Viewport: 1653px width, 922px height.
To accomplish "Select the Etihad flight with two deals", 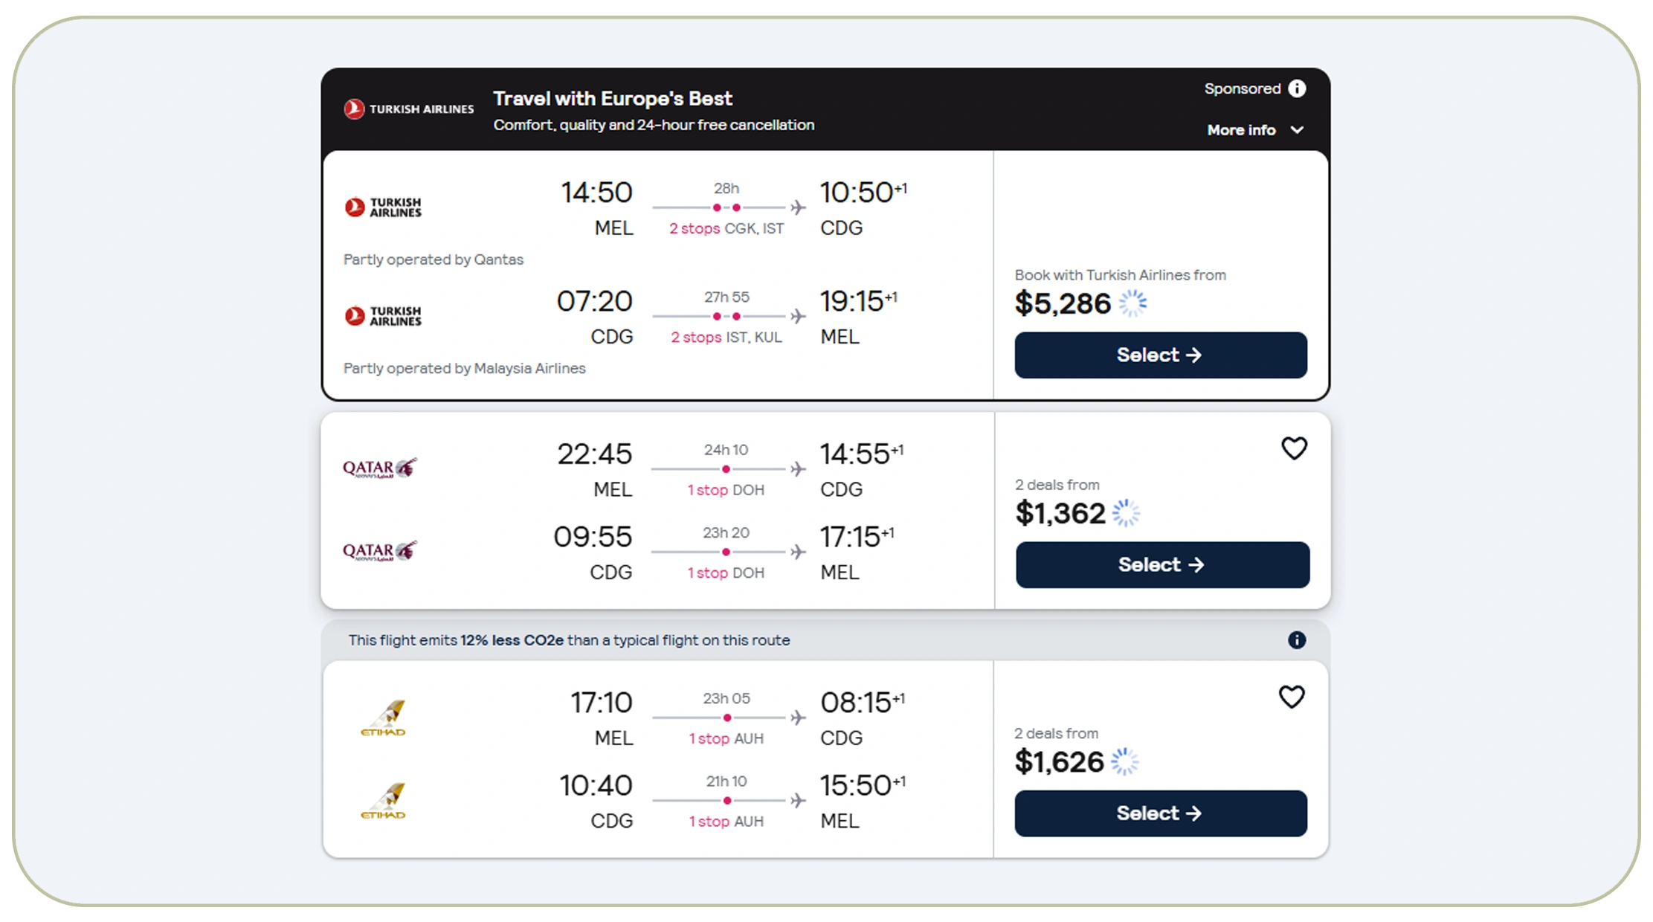I will 1161,813.
